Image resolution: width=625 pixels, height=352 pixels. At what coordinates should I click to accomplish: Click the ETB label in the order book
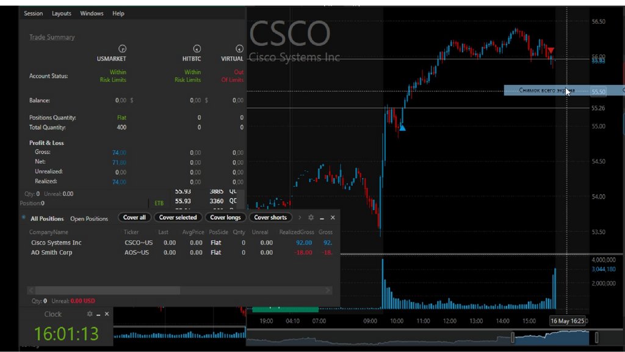pyautogui.click(x=159, y=203)
